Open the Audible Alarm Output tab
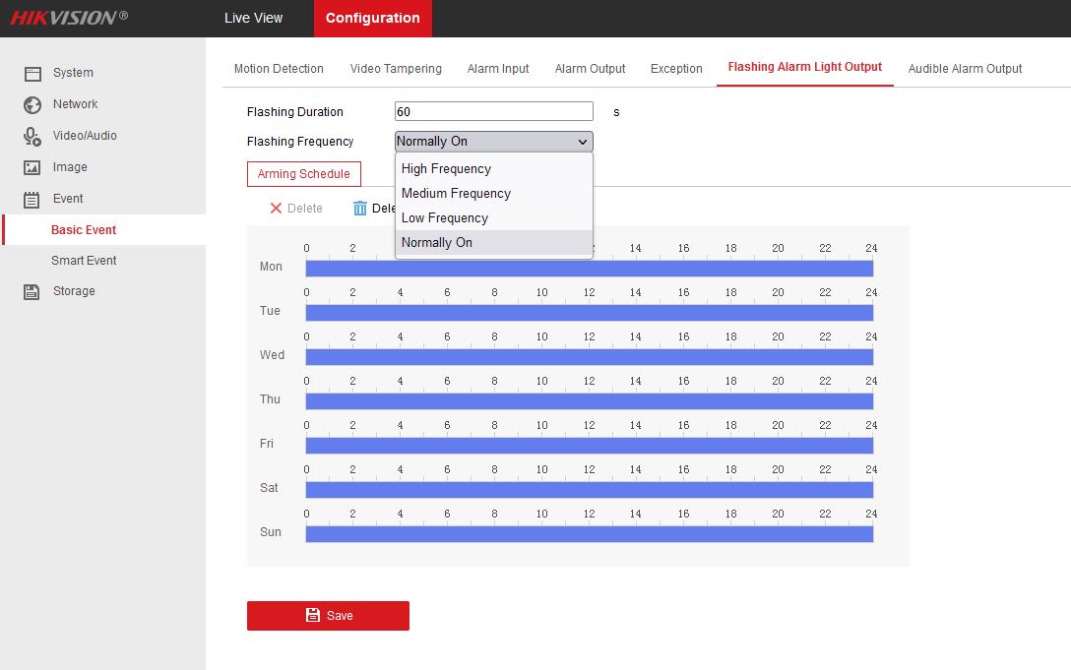Screen dimensions: 1071x670 click(x=965, y=69)
